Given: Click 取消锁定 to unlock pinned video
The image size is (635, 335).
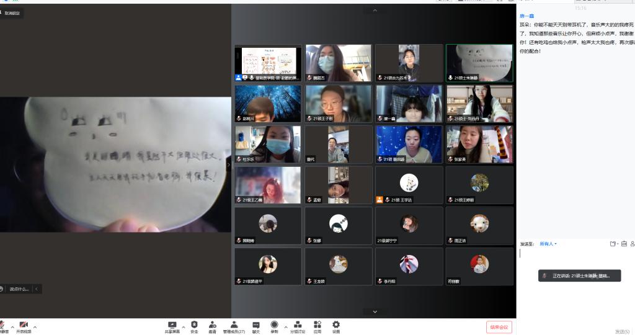Looking at the screenshot, I should [13, 12].
